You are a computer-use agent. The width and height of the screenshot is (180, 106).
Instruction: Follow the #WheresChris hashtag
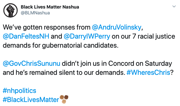pyautogui.click(x=148, y=73)
